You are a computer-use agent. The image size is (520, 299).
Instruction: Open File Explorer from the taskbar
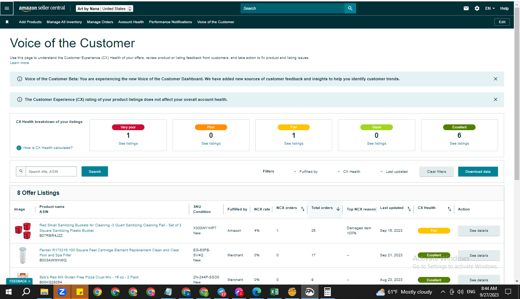click(44, 292)
